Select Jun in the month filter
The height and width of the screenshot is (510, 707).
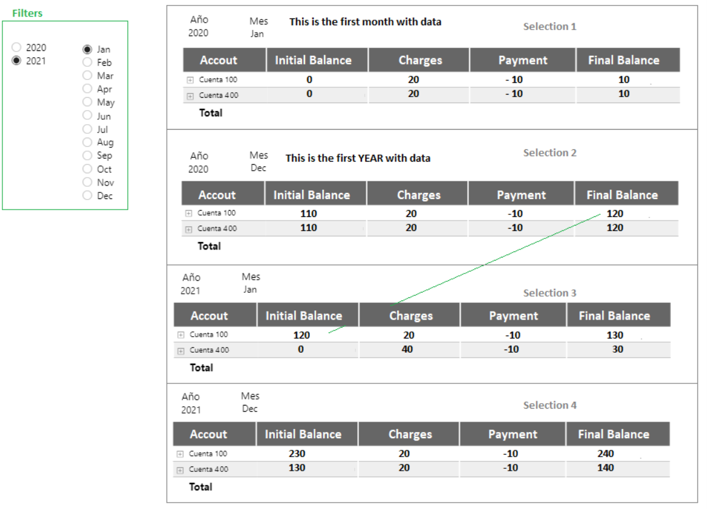point(88,116)
